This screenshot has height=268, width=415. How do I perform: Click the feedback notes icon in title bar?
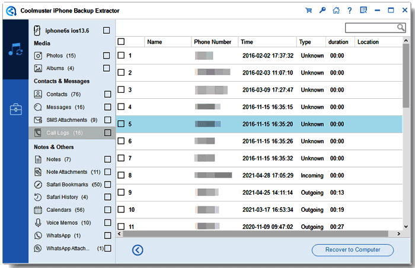tap(363, 10)
